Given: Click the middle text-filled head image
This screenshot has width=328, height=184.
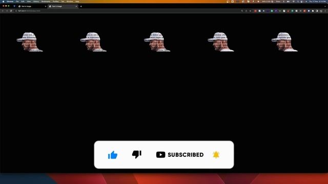Looking at the screenshot, I should click(157, 42).
